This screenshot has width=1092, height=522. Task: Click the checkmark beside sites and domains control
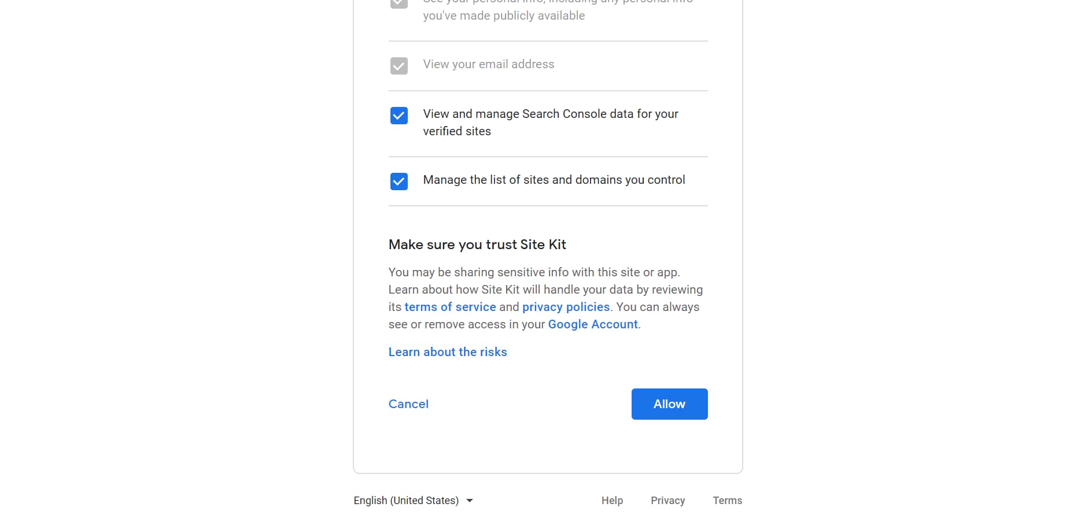[x=399, y=182]
